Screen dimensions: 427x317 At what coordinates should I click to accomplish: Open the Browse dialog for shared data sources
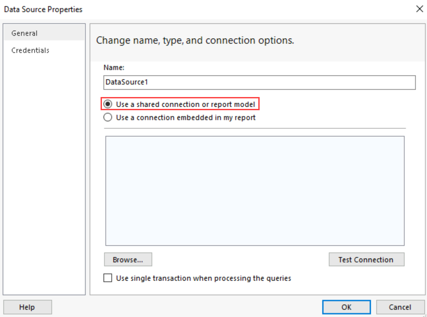tap(128, 259)
